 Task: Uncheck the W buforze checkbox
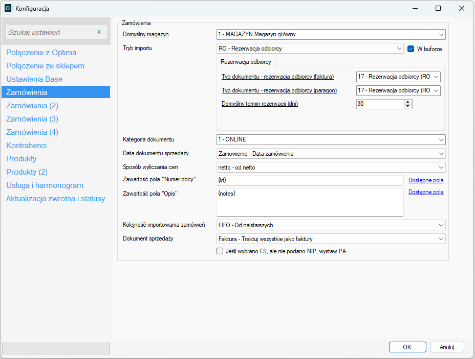pos(411,49)
